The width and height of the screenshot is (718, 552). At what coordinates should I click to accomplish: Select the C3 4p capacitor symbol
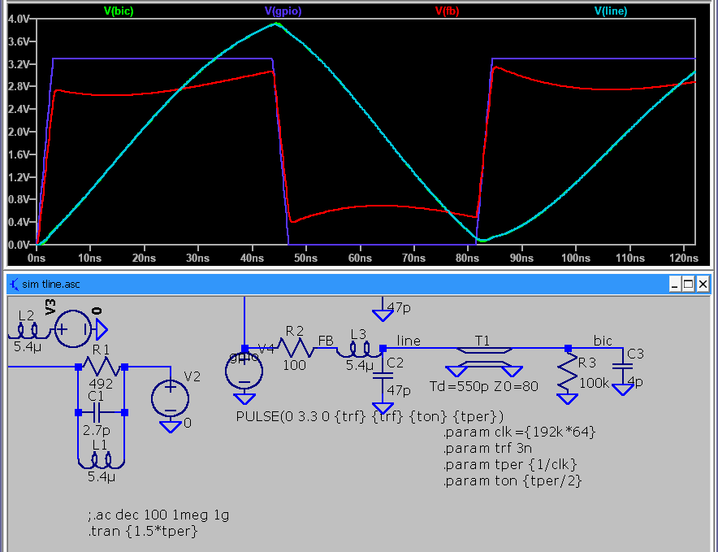coord(623,368)
